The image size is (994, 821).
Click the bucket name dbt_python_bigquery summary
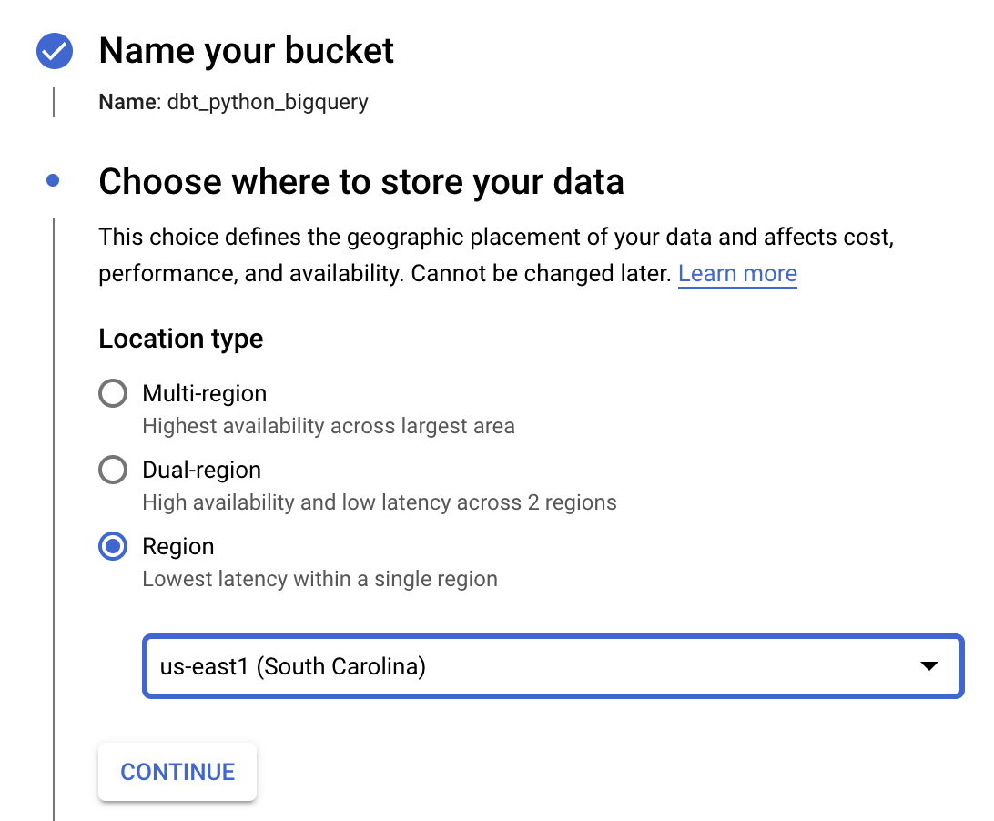[x=233, y=102]
